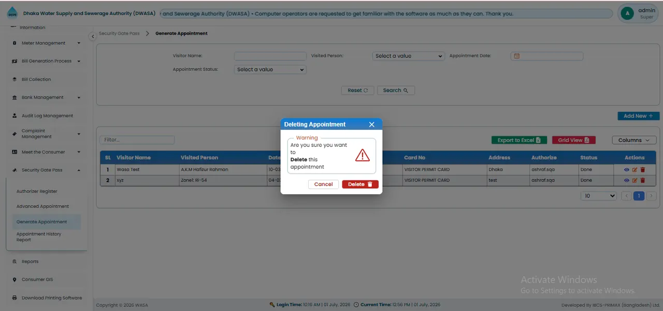Screen dimensions: 663x311
Task: Click the Audit Log Management icon
Action: click(x=15, y=116)
